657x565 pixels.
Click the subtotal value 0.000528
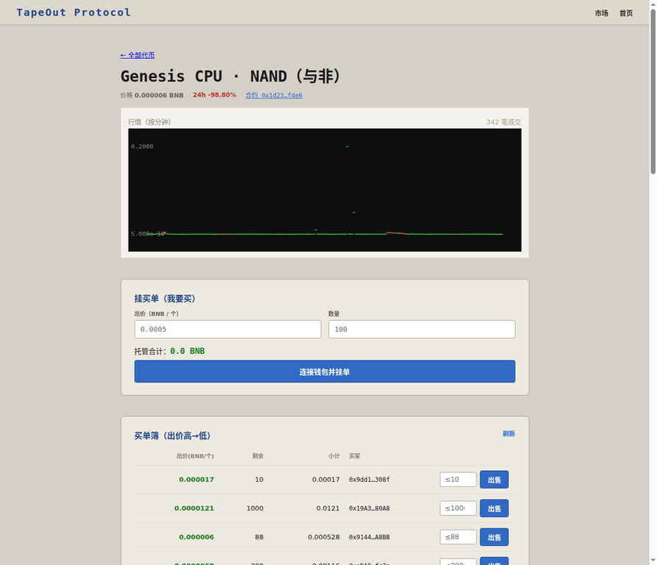tap(324, 537)
